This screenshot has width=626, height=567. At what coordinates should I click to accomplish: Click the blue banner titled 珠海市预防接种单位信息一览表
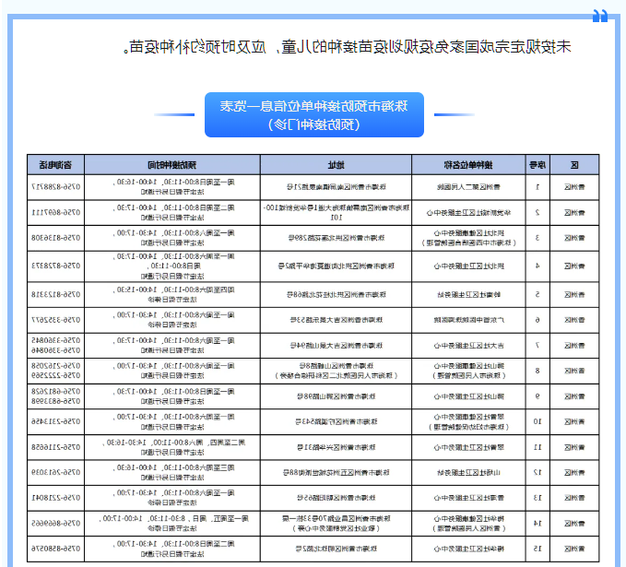[314, 115]
